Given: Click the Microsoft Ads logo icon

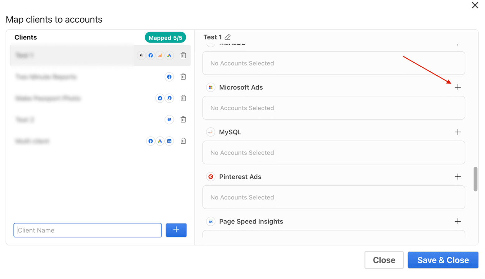Looking at the screenshot, I should 211,87.
